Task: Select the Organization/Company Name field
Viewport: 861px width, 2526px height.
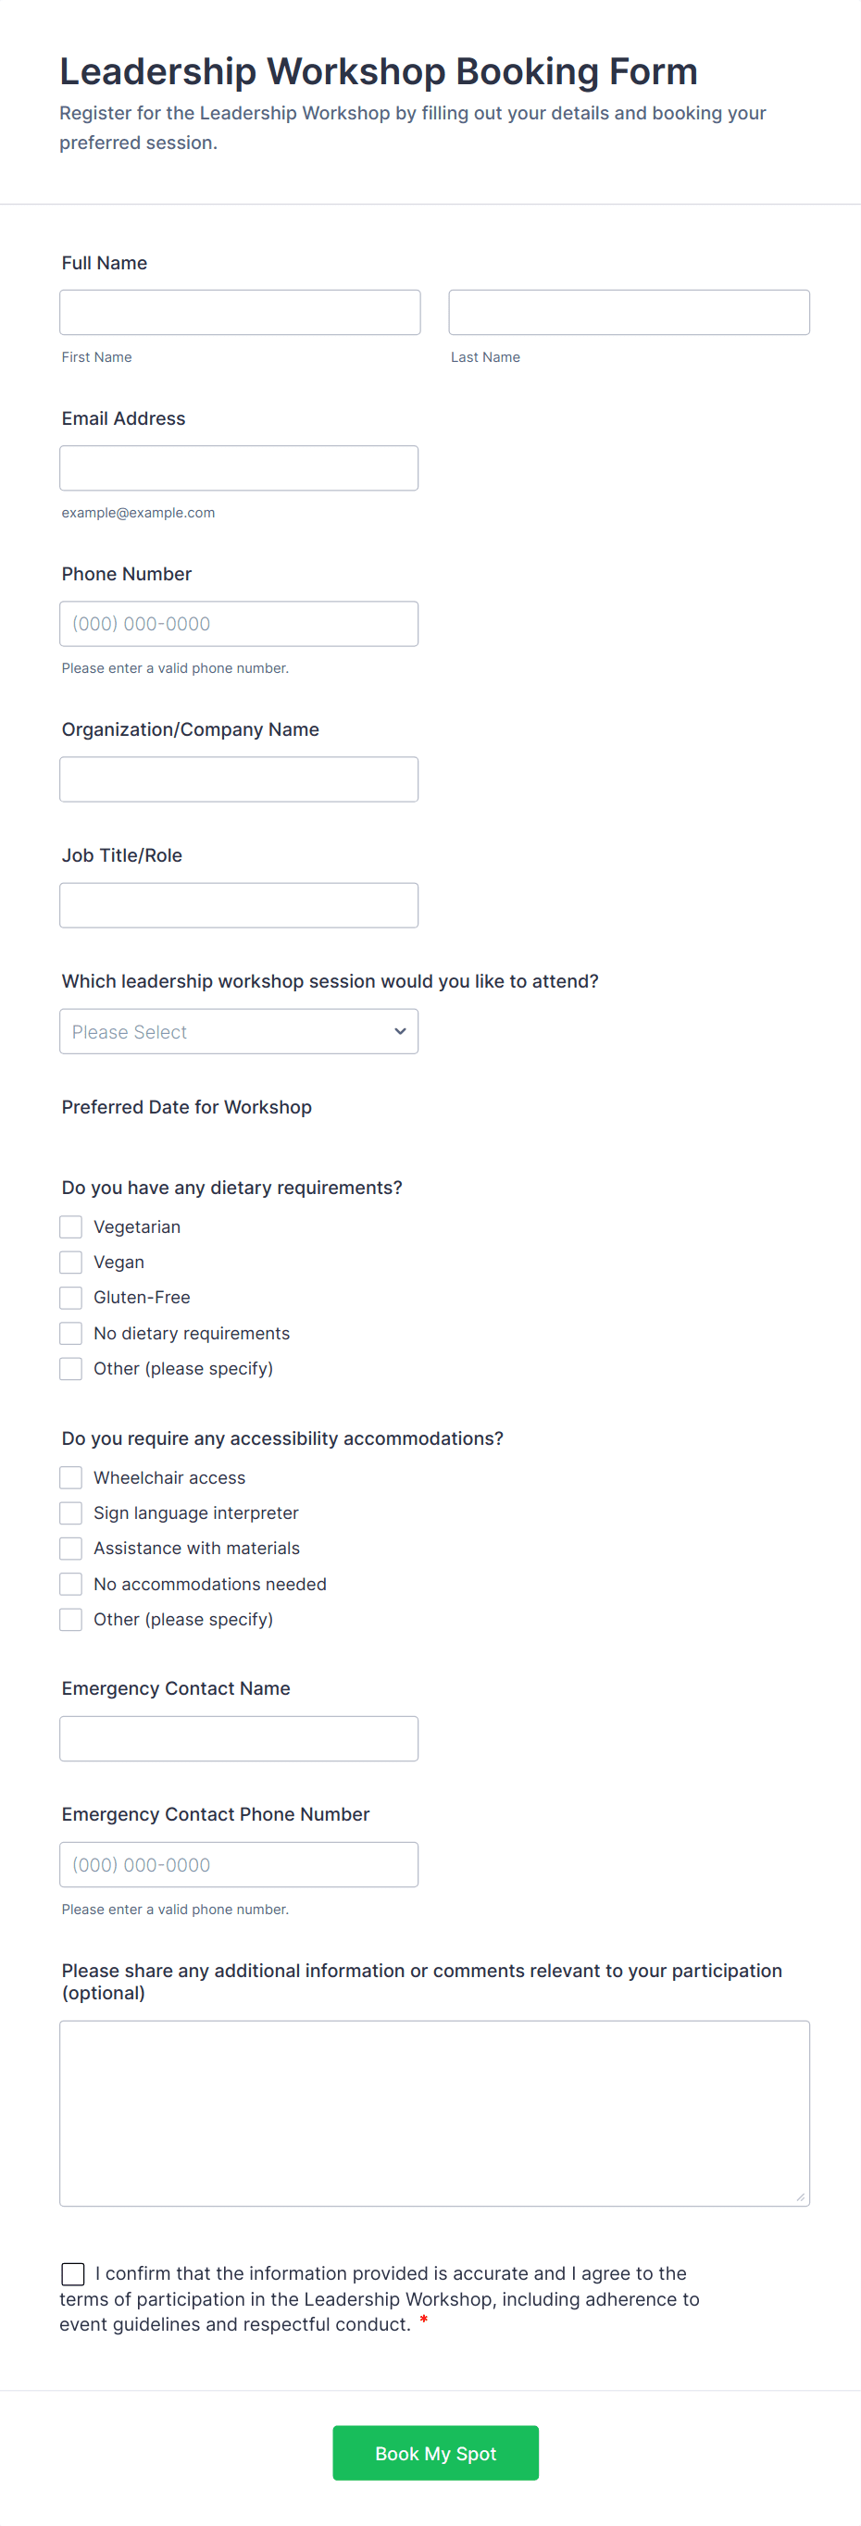Action: (x=238, y=779)
